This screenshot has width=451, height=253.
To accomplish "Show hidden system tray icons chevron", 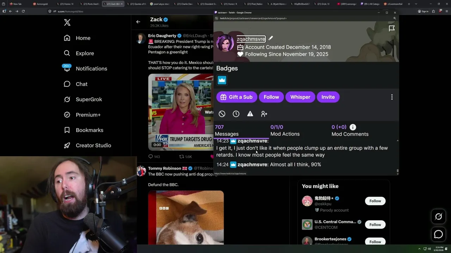I will 419,249.
